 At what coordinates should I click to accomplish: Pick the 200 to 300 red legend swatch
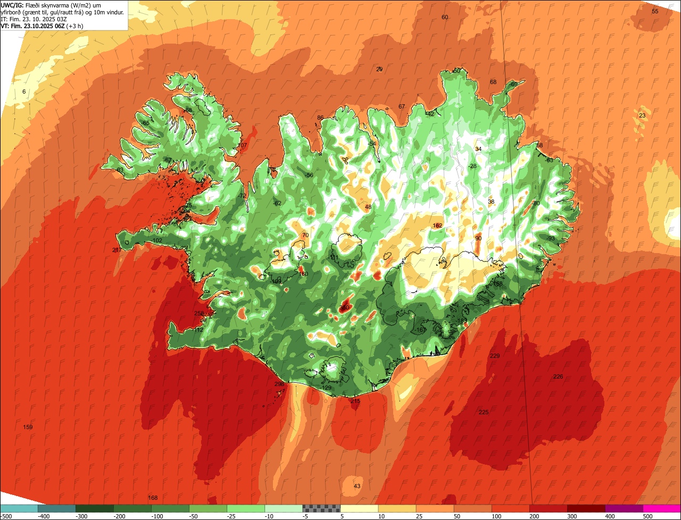(548, 508)
